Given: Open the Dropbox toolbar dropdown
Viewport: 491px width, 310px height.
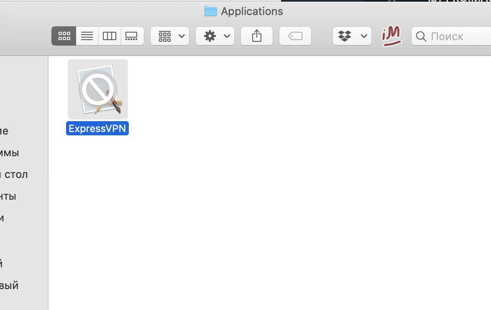Looking at the screenshot, I should (x=352, y=36).
